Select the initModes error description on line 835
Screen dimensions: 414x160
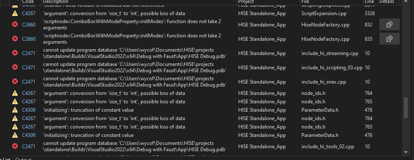[x=132, y=39]
